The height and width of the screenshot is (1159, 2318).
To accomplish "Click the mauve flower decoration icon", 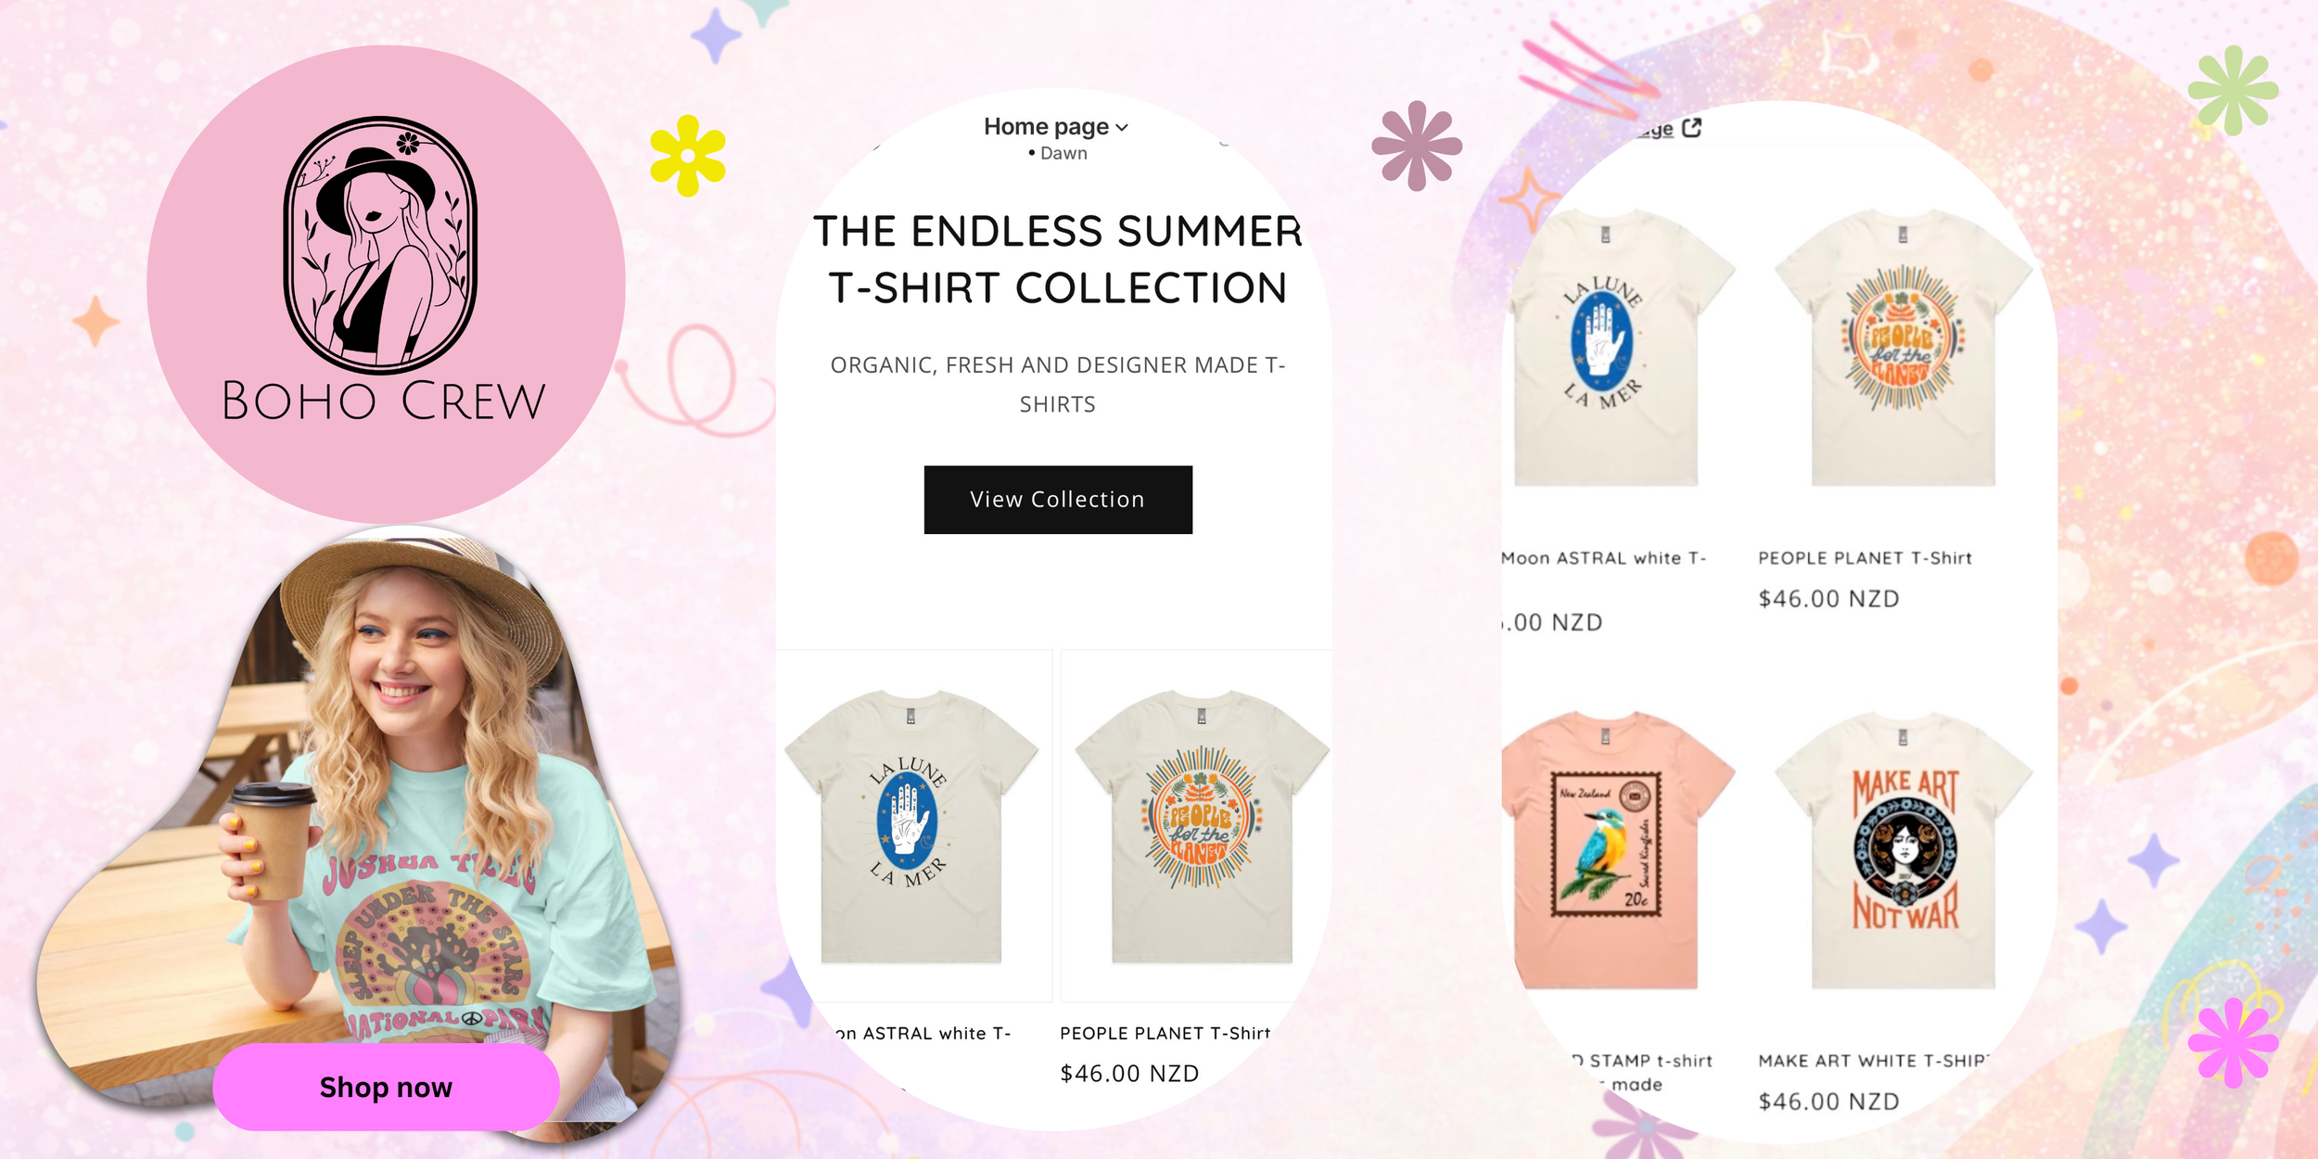I will [1416, 146].
